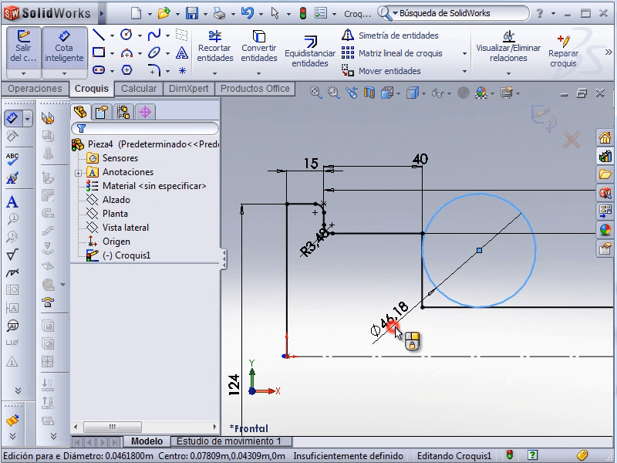Screen dimensions: 617x463
Task: Click Simetría de entidades
Action: point(390,35)
